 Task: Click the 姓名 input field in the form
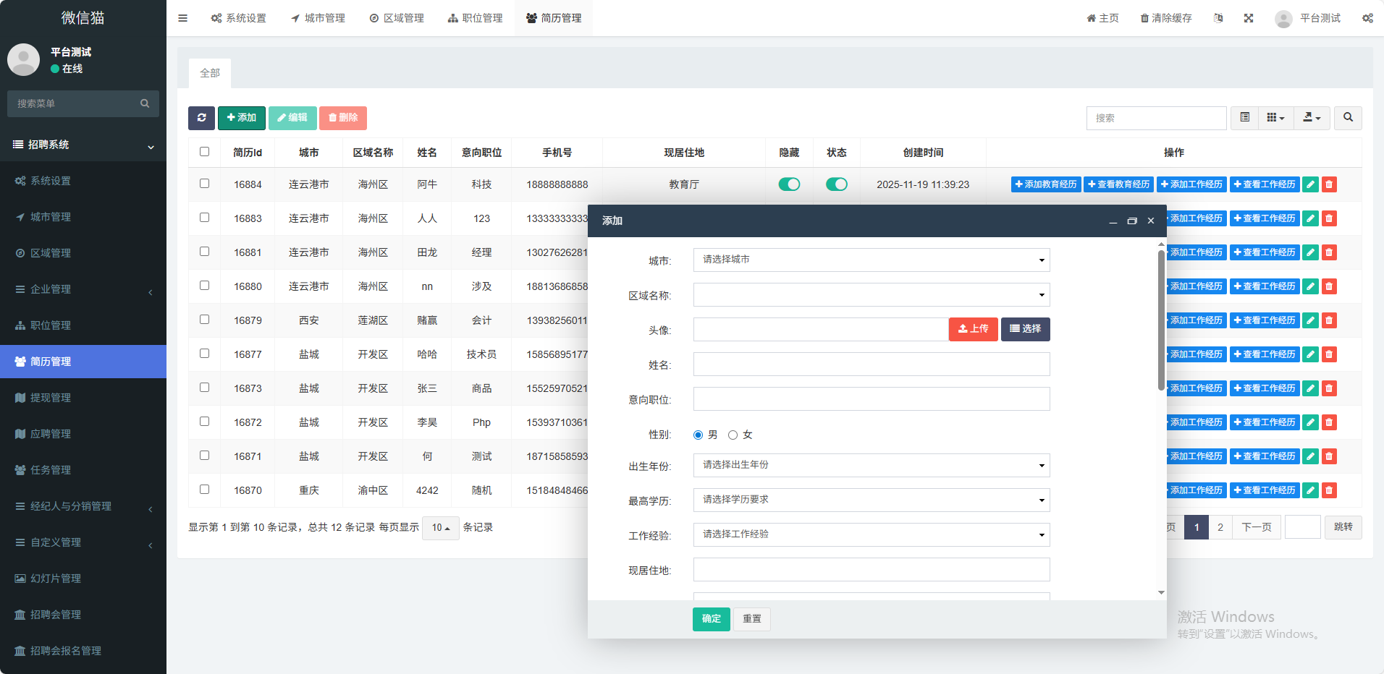pyautogui.click(x=871, y=364)
